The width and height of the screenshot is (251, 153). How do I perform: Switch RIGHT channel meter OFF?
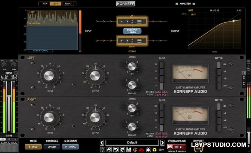coord(219,128)
